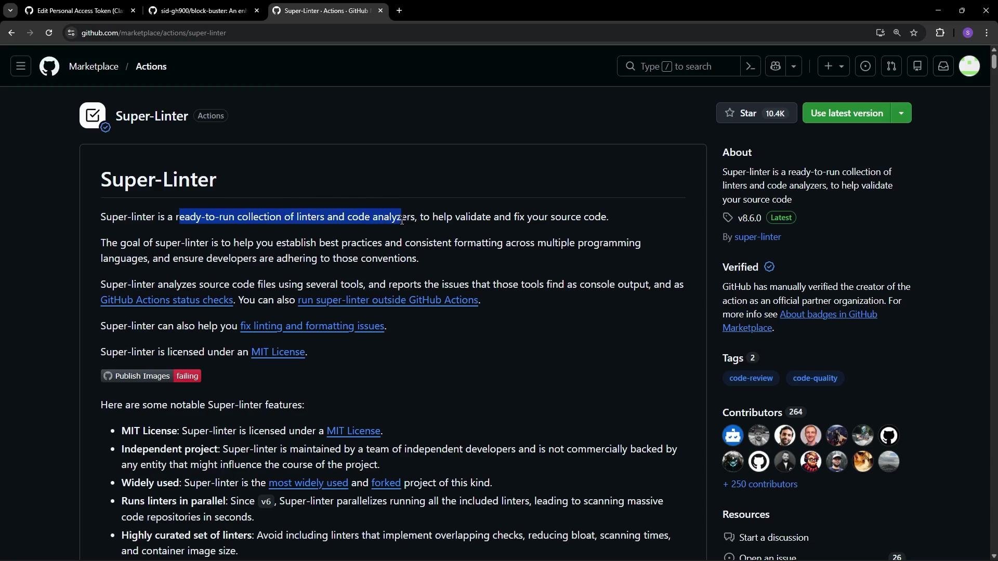Open notifications inbox icon

pos(943,66)
